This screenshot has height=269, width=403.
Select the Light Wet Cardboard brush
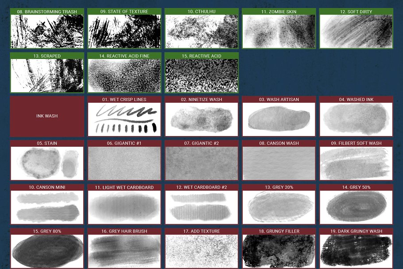click(x=124, y=207)
